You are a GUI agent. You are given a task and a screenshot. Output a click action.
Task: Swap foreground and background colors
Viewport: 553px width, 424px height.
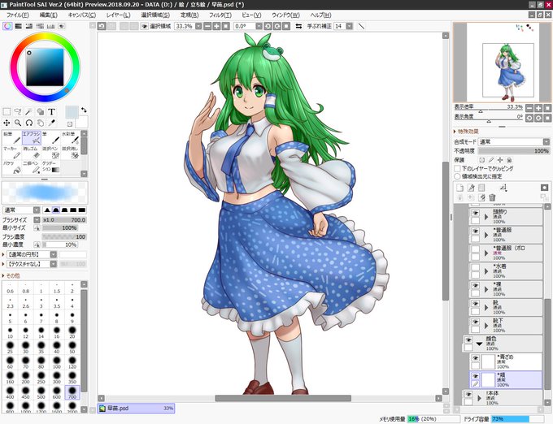[84, 110]
